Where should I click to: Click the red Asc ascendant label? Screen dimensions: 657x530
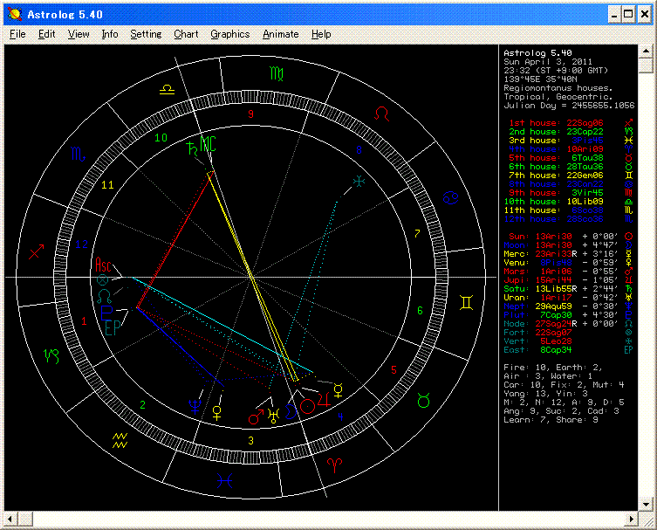[104, 265]
